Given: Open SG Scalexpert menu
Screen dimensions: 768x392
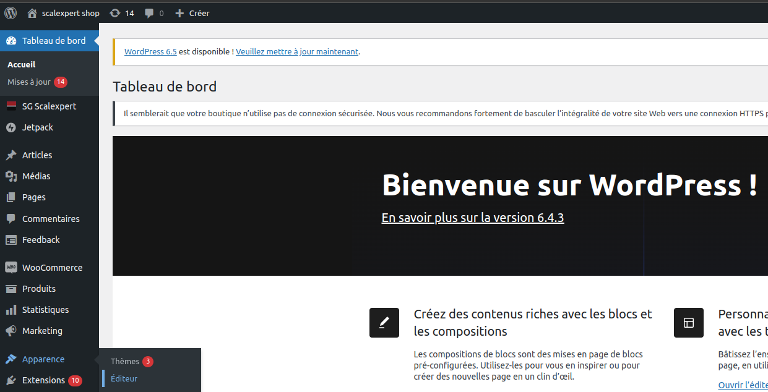Looking at the screenshot, I should pyautogui.click(x=50, y=106).
